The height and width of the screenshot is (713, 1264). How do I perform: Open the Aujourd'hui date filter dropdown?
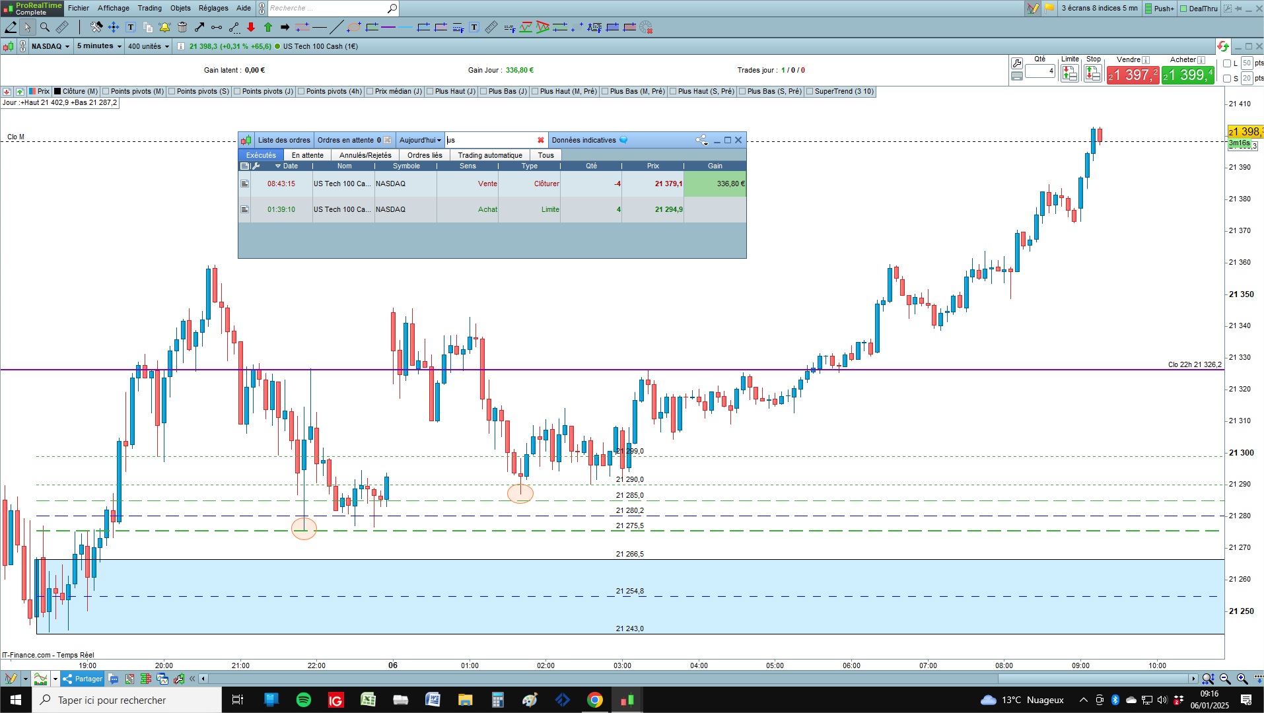[x=420, y=140]
